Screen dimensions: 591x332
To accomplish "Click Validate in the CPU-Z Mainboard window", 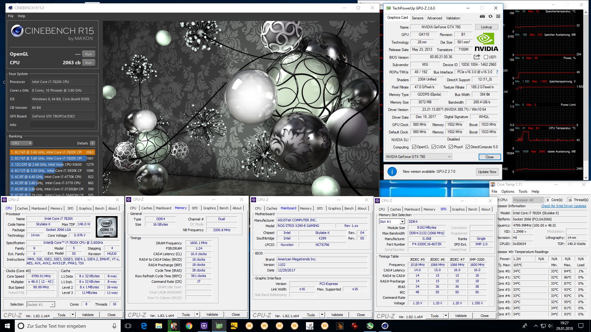I will [337, 315].
